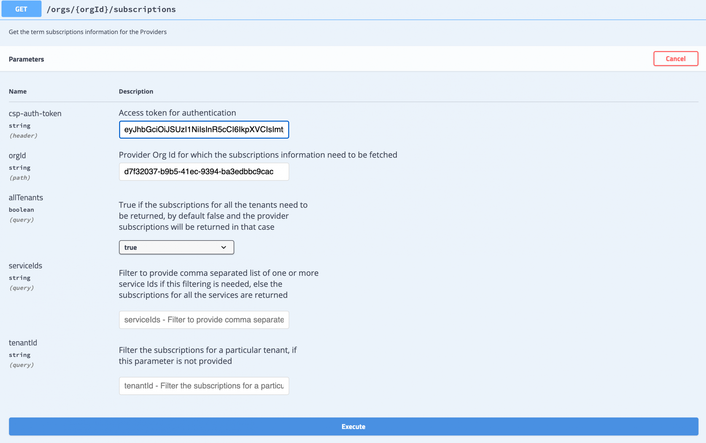Click the tenantId filter text box
The height and width of the screenshot is (443, 706).
[x=204, y=386]
